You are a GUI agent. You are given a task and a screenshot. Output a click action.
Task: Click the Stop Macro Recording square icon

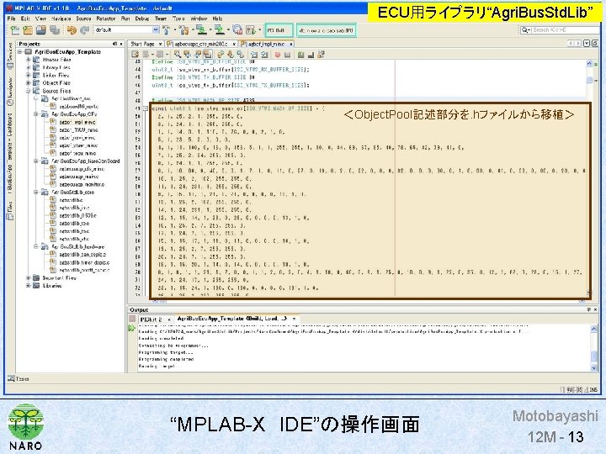click(x=287, y=55)
